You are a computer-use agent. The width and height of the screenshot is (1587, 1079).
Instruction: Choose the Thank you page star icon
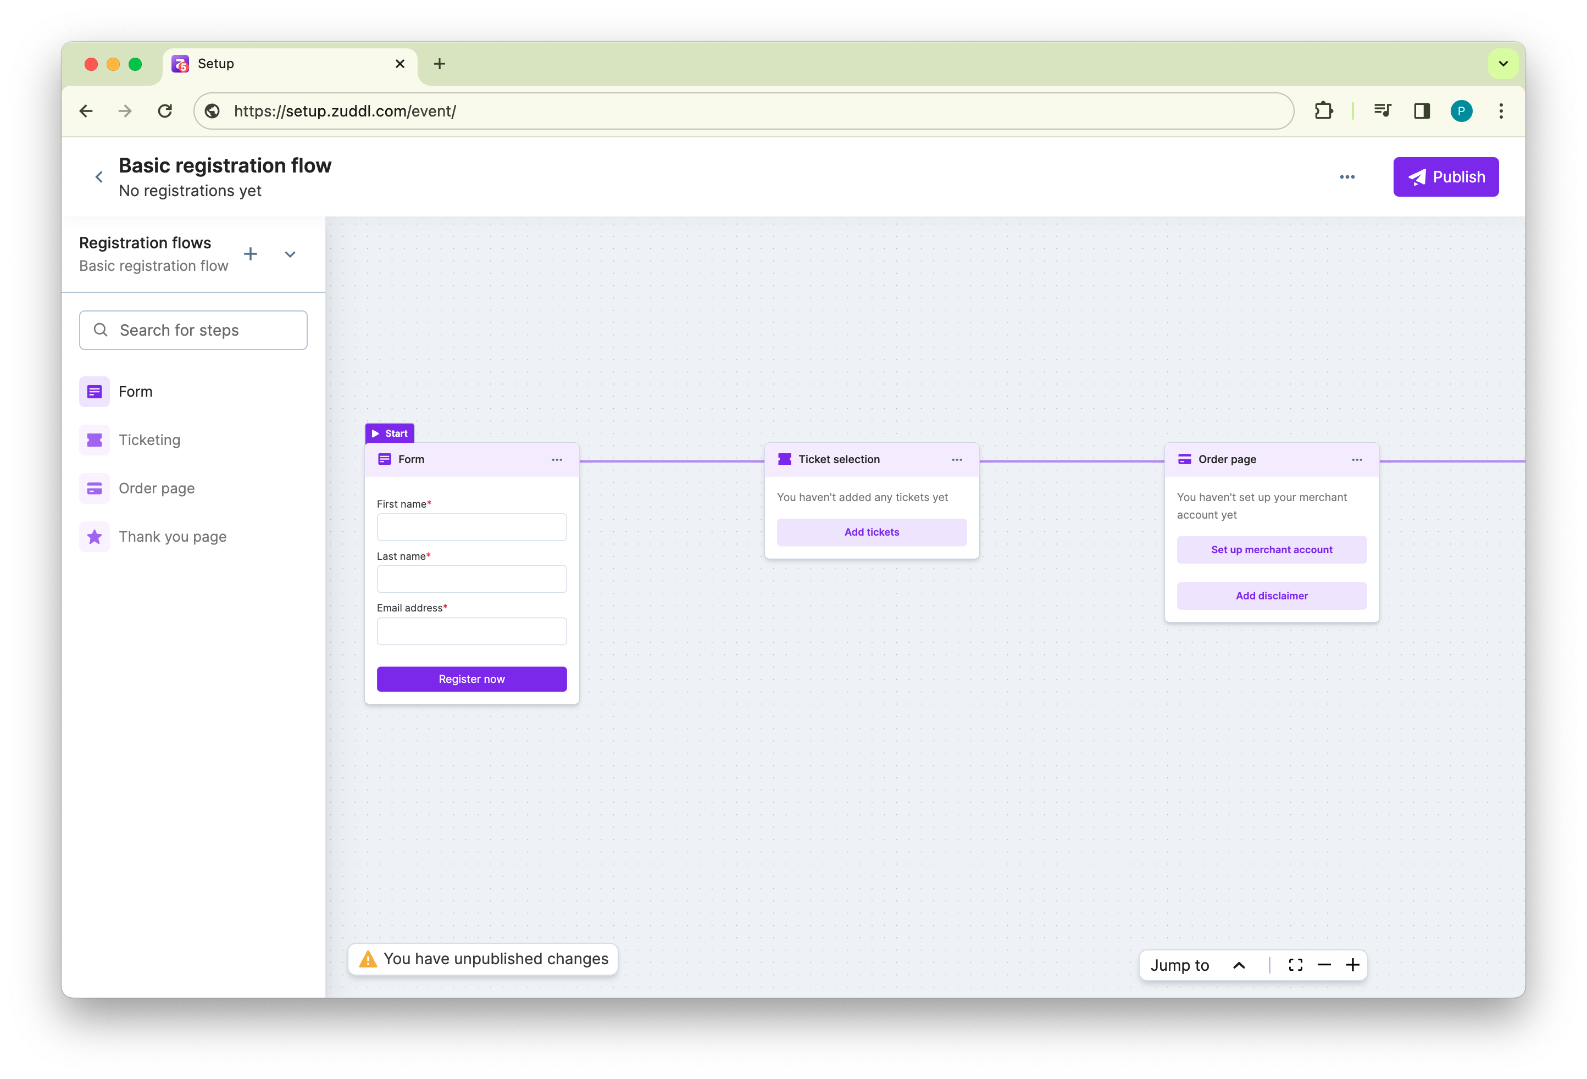94,537
